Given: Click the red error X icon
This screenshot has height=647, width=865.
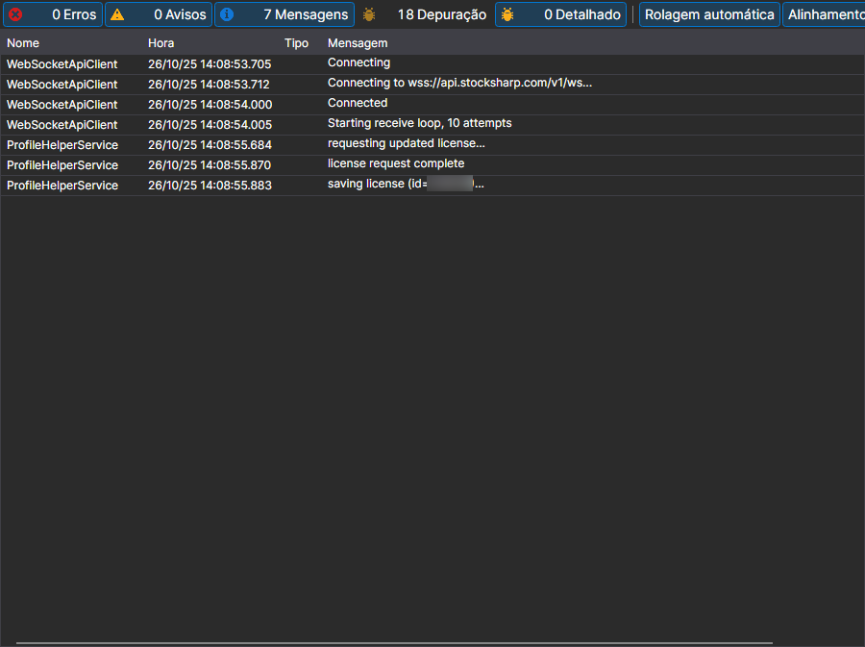Looking at the screenshot, I should pyautogui.click(x=15, y=14).
